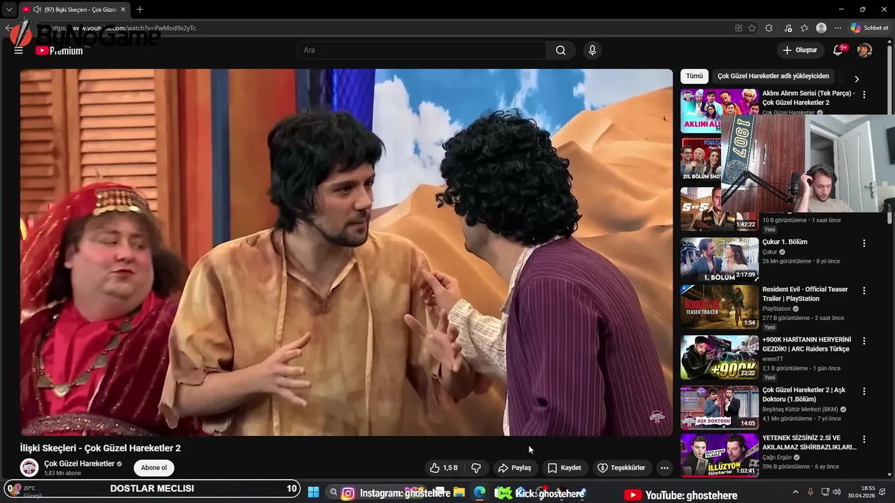Viewport: 895px width, 503px height.
Task: Open the weather widget showing 20°C
Action: [24, 491]
